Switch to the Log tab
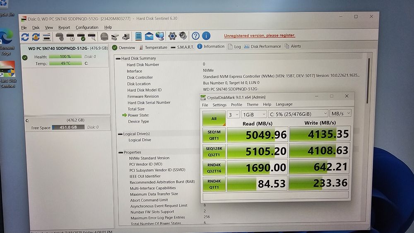414x233 pixels. [x=234, y=46]
